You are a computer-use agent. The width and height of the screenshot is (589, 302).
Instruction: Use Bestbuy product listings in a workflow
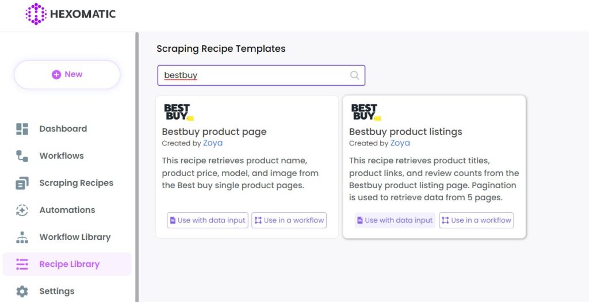click(476, 220)
